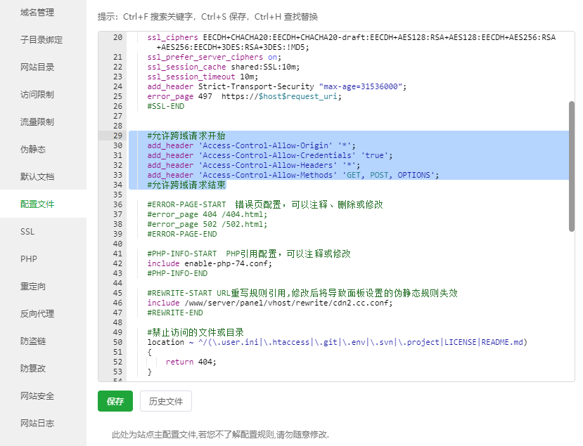Open 重定向 redirect configuration
This screenshot has height=446, width=583.
pyautogui.click(x=32, y=286)
